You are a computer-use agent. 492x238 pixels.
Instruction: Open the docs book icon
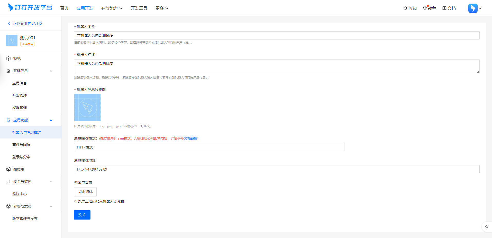tap(444, 8)
